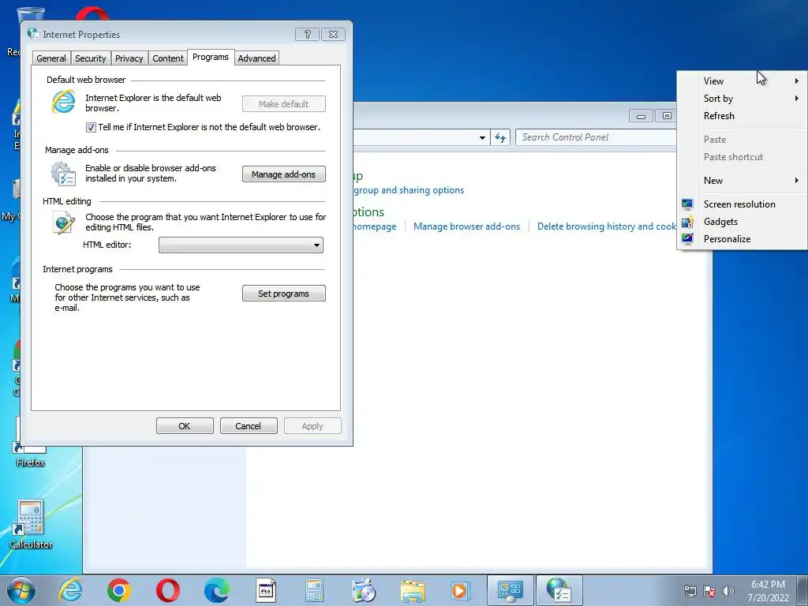Minimize the Control Panel window
The width and height of the screenshot is (808, 606).
coord(641,116)
